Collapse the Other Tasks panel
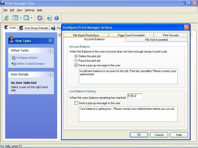 point(50,51)
